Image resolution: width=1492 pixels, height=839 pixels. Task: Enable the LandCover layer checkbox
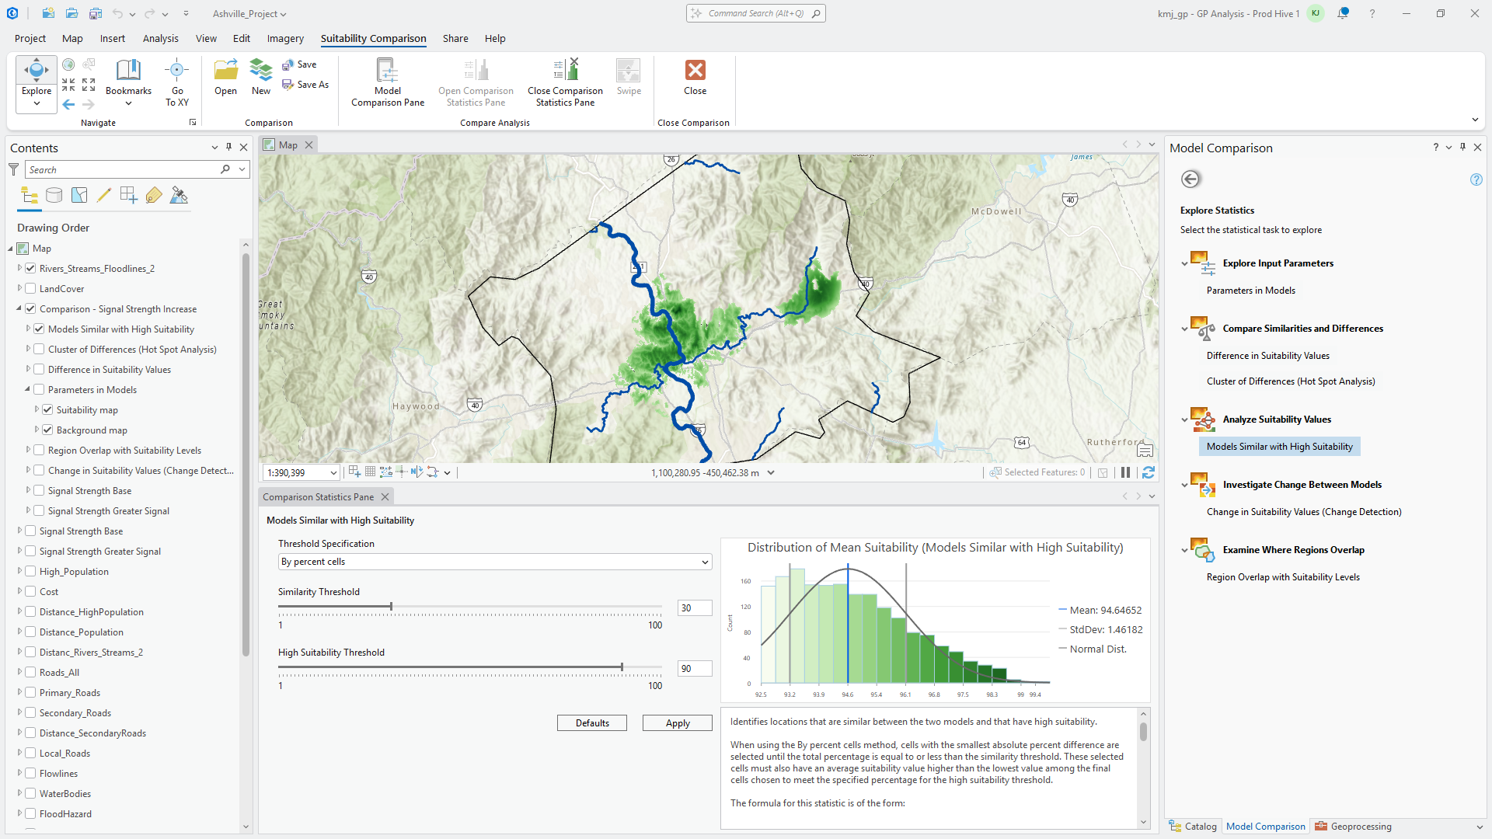pyautogui.click(x=31, y=289)
